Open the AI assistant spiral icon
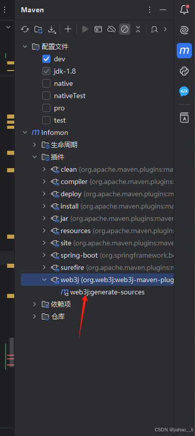 click(x=184, y=30)
